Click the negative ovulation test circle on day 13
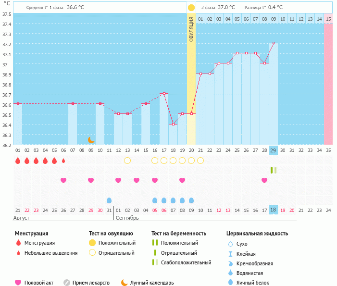This screenshot has width=337, height=286. 127,161
